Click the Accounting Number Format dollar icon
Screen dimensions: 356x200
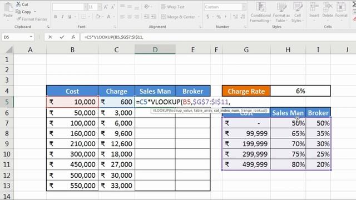pos(207,17)
